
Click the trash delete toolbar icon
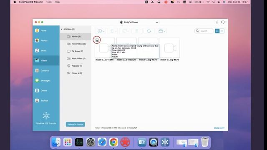click(136, 31)
